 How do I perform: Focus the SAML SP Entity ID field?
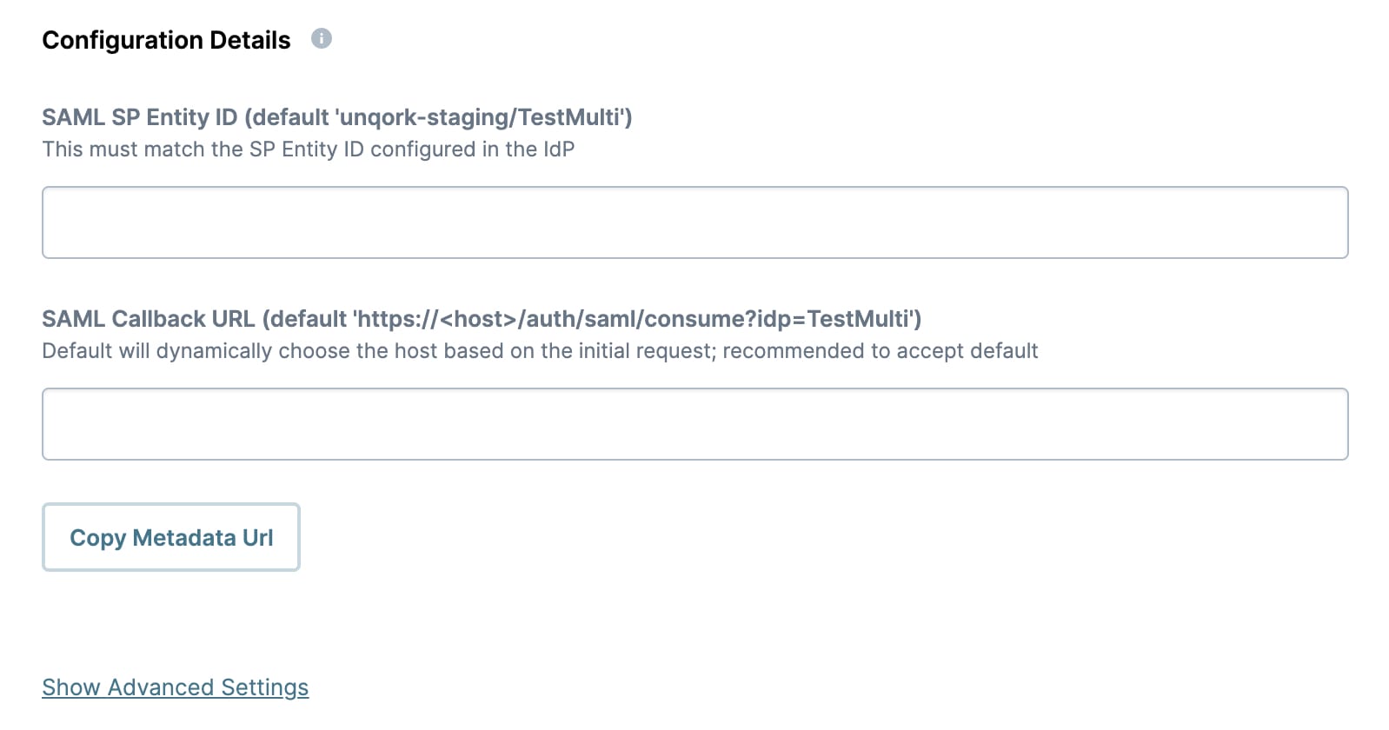[x=694, y=222]
